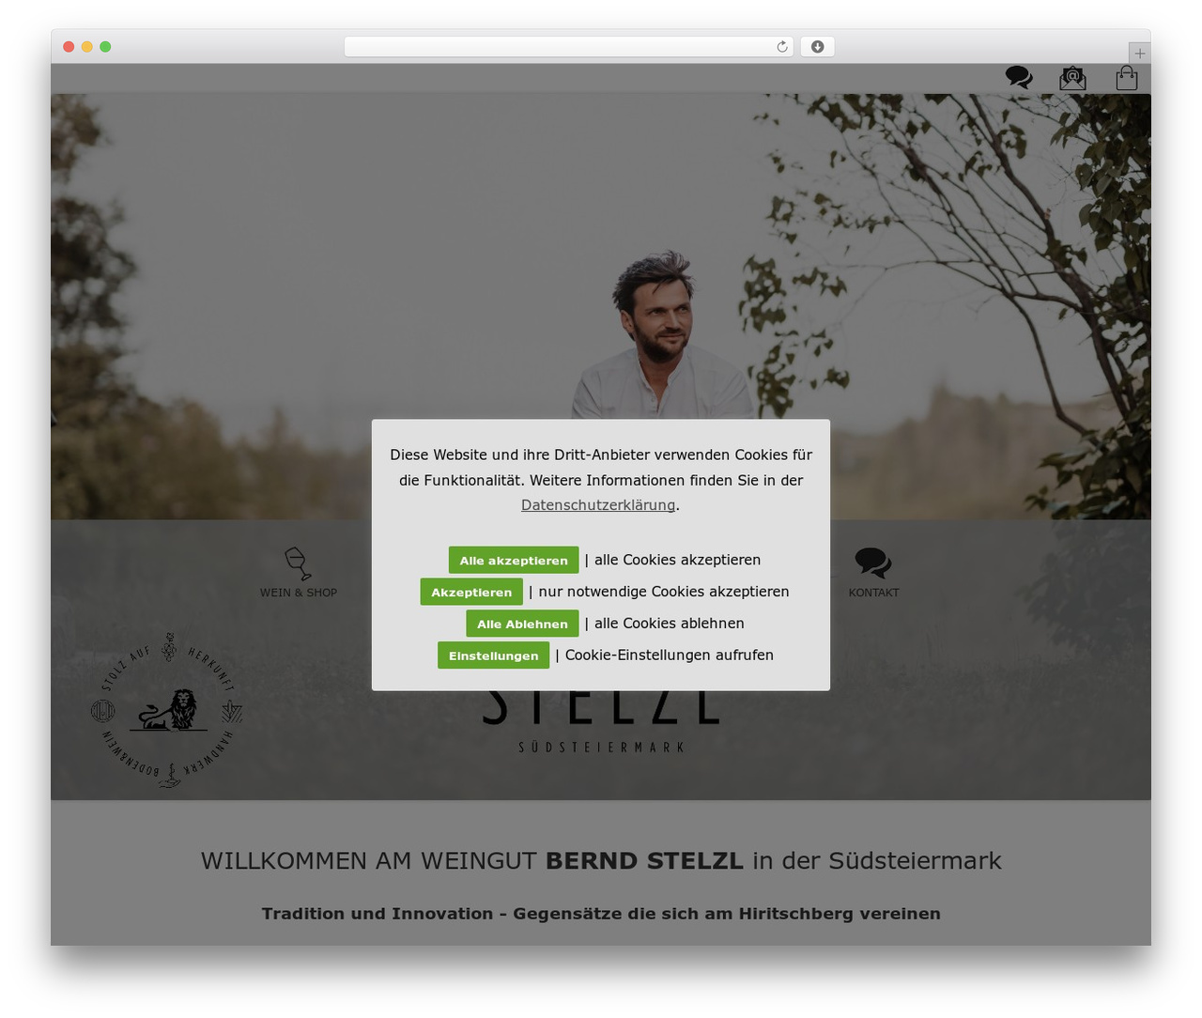Screen dimensions: 1202x1018
Task: Click the text "Cookie-Einstellungen aufrufen"
Action: [670, 656]
